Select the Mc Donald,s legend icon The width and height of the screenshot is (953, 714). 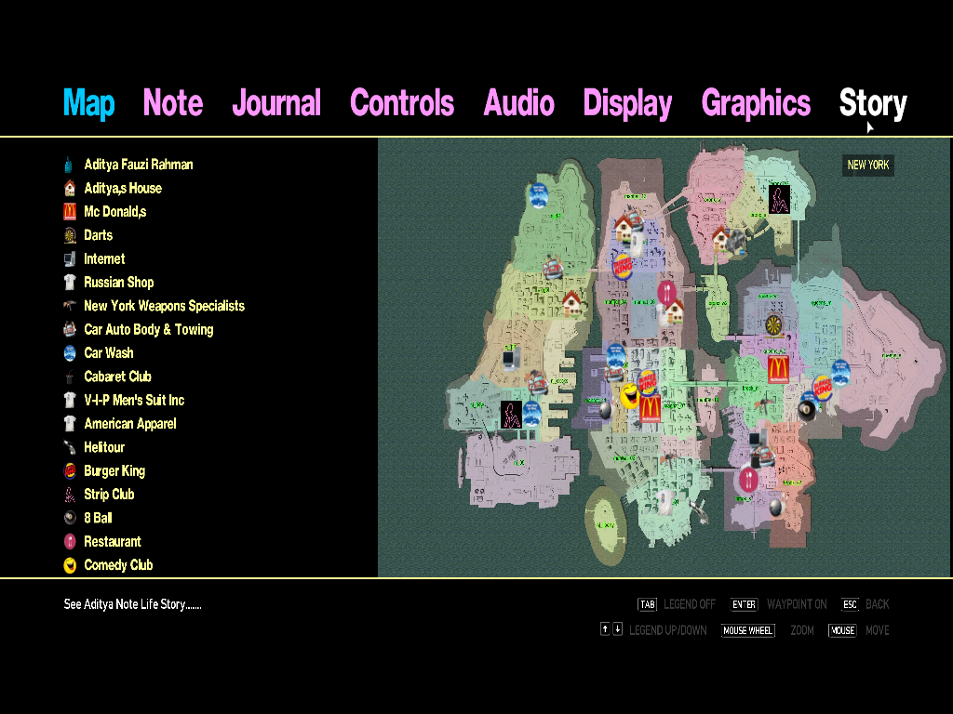pos(70,211)
